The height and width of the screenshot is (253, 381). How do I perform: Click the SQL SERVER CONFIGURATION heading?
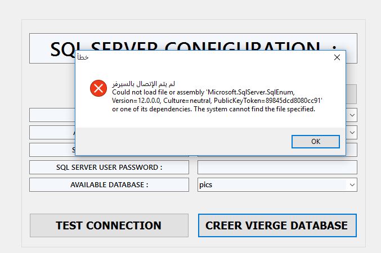pyautogui.click(x=193, y=45)
